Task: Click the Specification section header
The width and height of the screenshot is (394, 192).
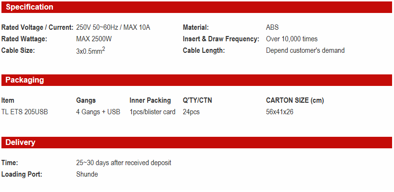Action: tap(29, 7)
